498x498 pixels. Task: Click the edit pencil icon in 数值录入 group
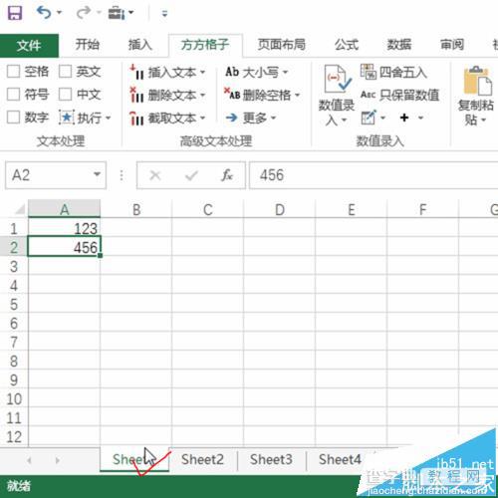pos(369,118)
